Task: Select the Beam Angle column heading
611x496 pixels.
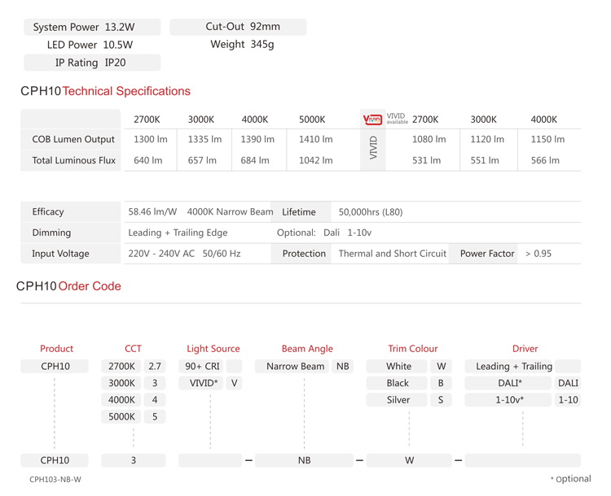Action: (307, 349)
